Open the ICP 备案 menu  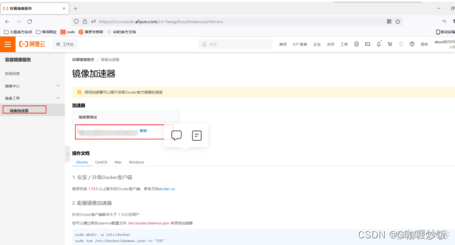300,44
